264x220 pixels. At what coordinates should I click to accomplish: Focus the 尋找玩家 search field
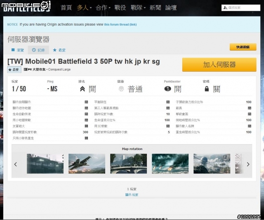(241, 8)
